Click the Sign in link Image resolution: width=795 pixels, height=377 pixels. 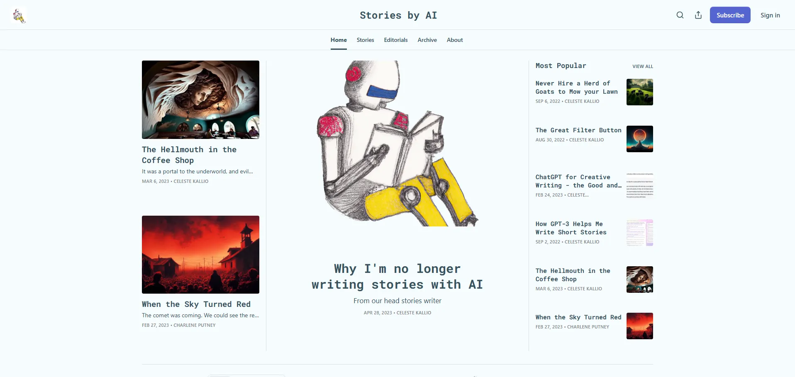point(770,15)
